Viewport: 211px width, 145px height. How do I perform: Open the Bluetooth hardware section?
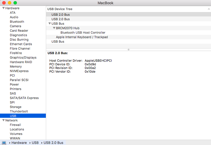pyautogui.click(x=17, y=22)
